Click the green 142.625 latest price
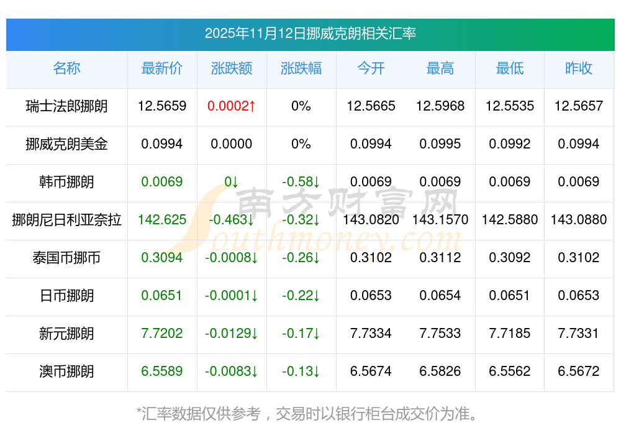 coord(161,220)
